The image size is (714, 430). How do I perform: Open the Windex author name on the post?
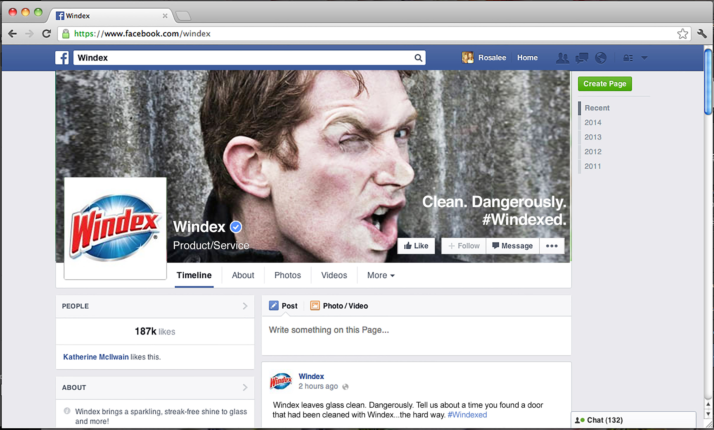[x=311, y=376]
